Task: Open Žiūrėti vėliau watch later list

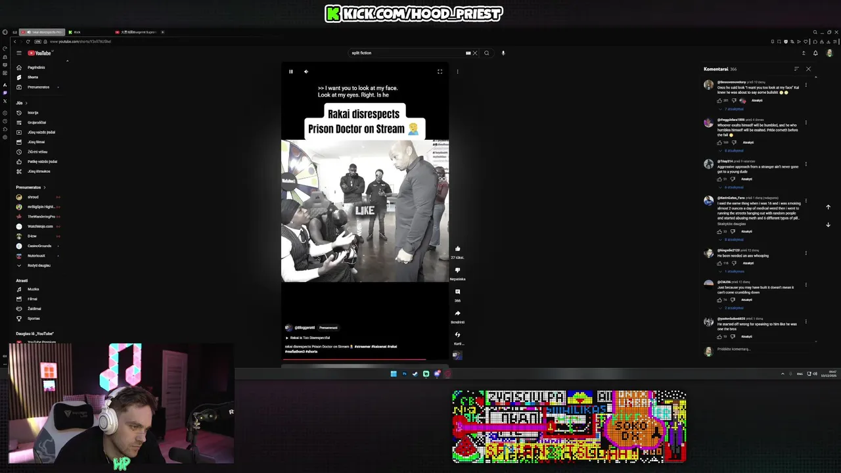Action: click(37, 152)
